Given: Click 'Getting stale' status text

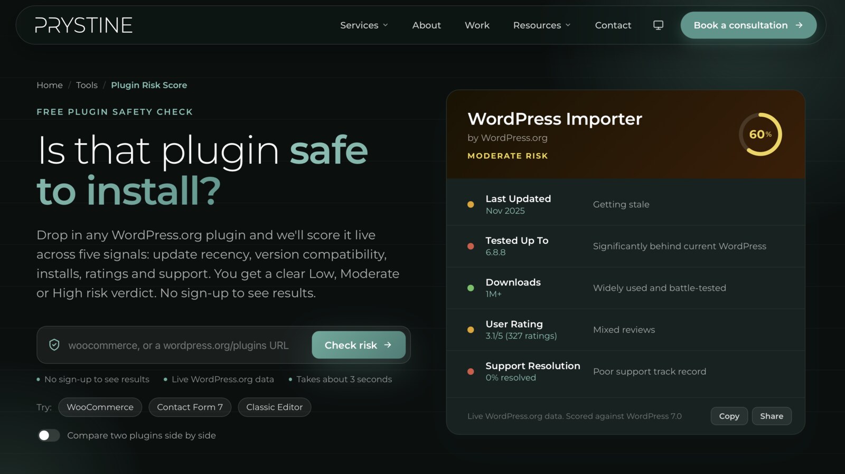Looking at the screenshot, I should point(621,204).
